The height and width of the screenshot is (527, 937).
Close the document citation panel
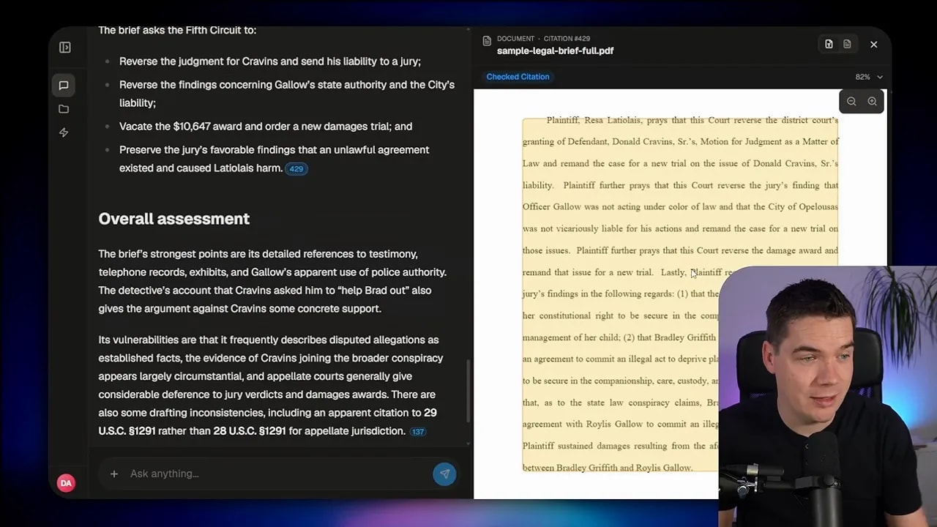[873, 45]
